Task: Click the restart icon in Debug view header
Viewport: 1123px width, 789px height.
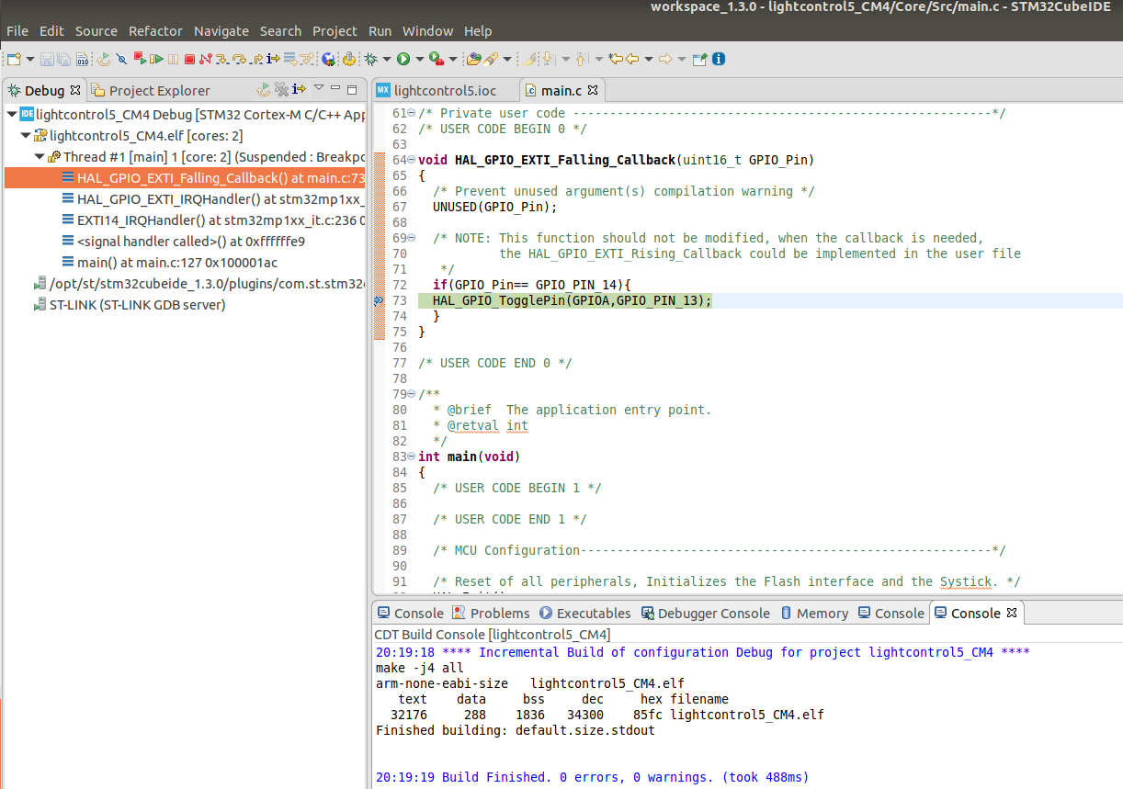Action: point(264,89)
